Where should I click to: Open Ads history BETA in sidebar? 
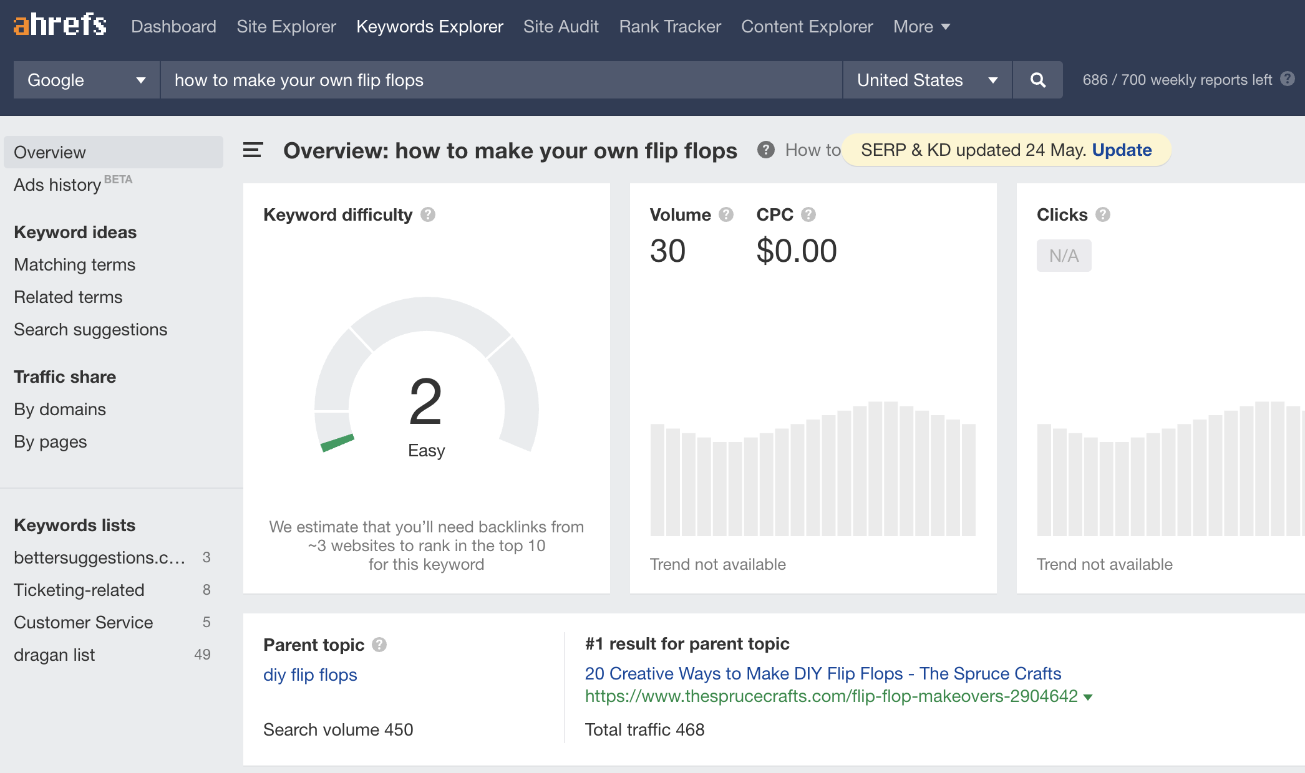pos(73,185)
